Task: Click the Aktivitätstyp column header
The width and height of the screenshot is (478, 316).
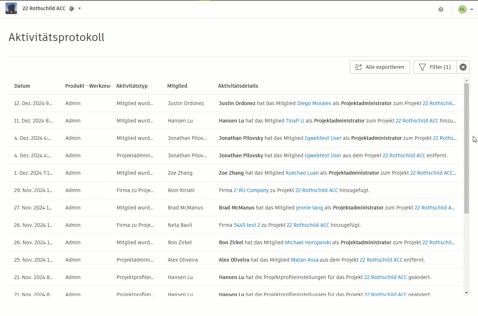Action: pyautogui.click(x=132, y=86)
